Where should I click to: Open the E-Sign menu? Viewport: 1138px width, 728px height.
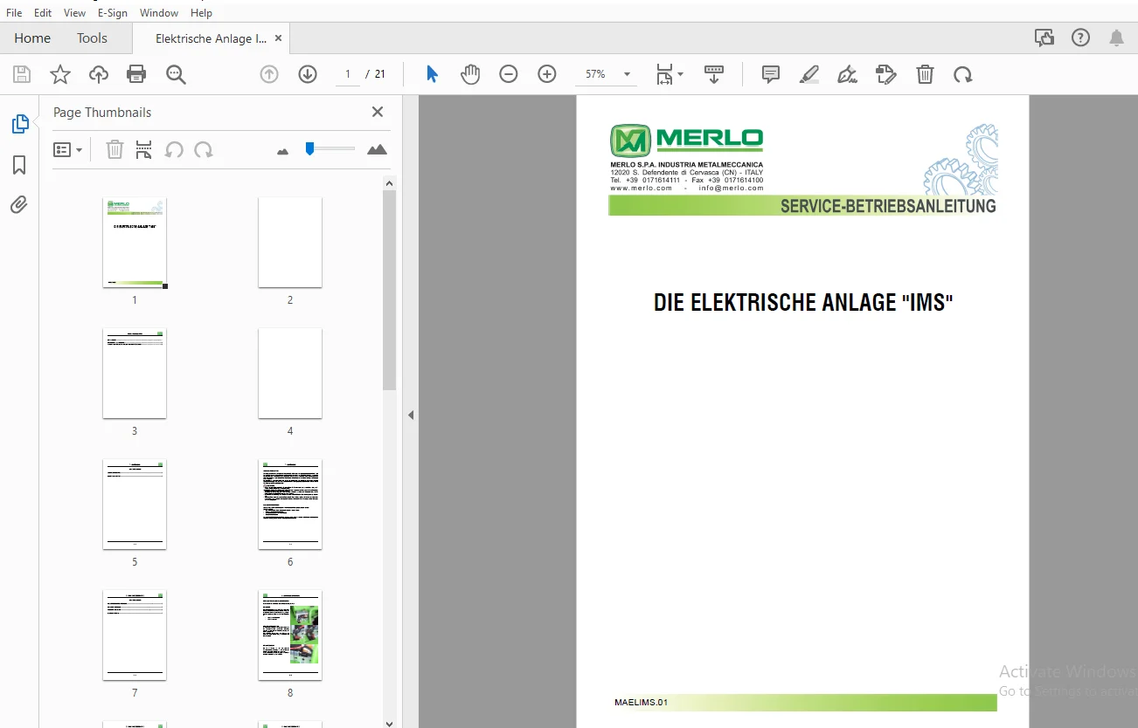112,12
